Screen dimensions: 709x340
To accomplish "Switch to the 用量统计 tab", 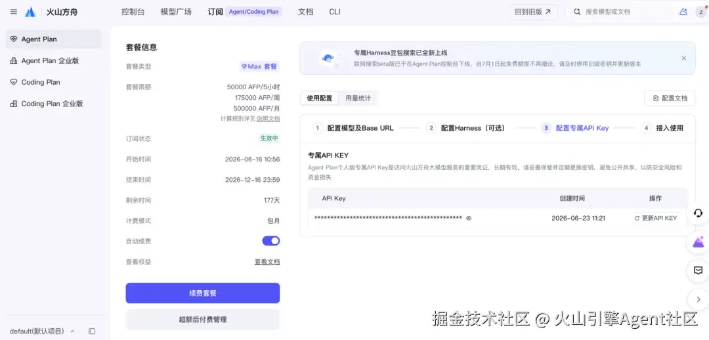I will point(358,98).
